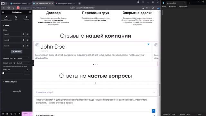
Task: Click the page vertical scrollbar thumb
Action: coord(160,90)
